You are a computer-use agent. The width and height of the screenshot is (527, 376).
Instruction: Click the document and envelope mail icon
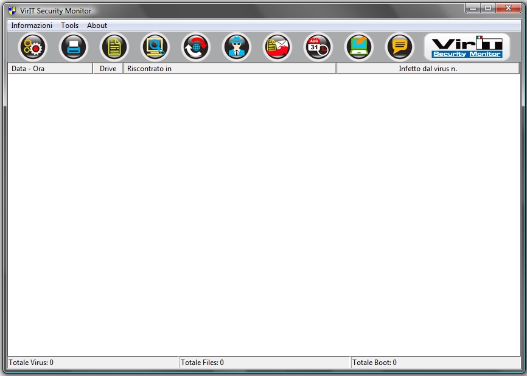(277, 47)
